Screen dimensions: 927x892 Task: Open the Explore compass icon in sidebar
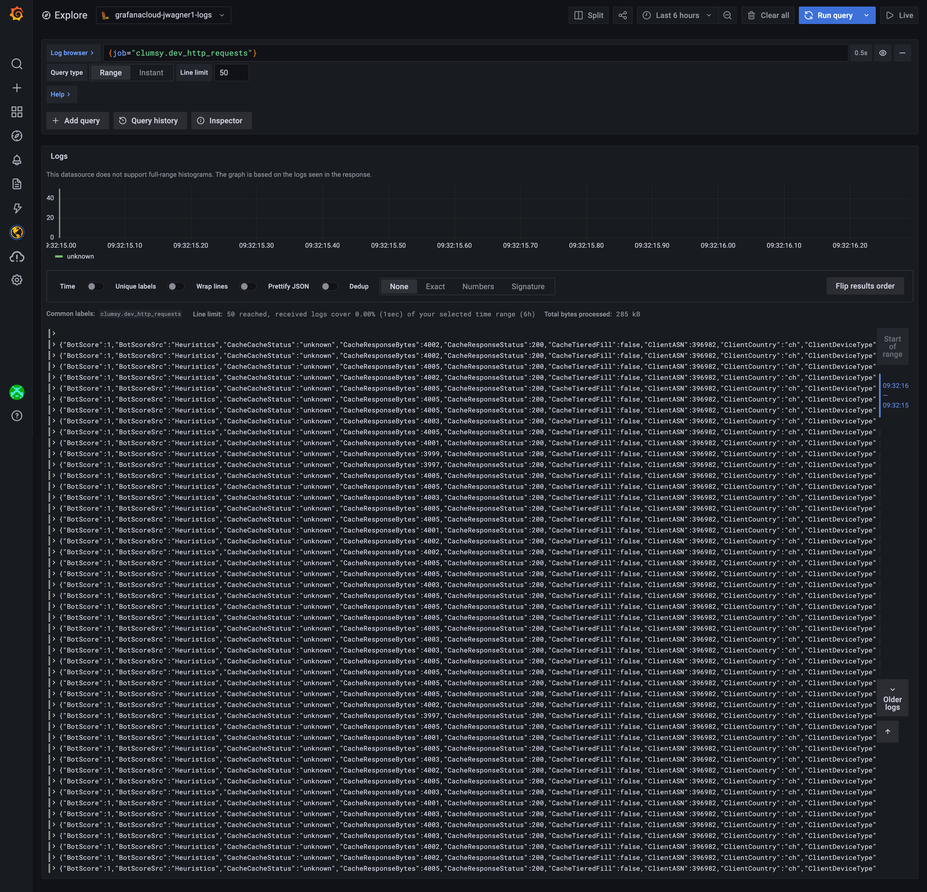17,136
